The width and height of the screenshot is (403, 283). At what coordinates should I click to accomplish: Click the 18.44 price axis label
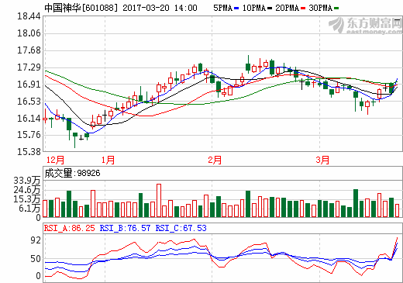(29, 16)
